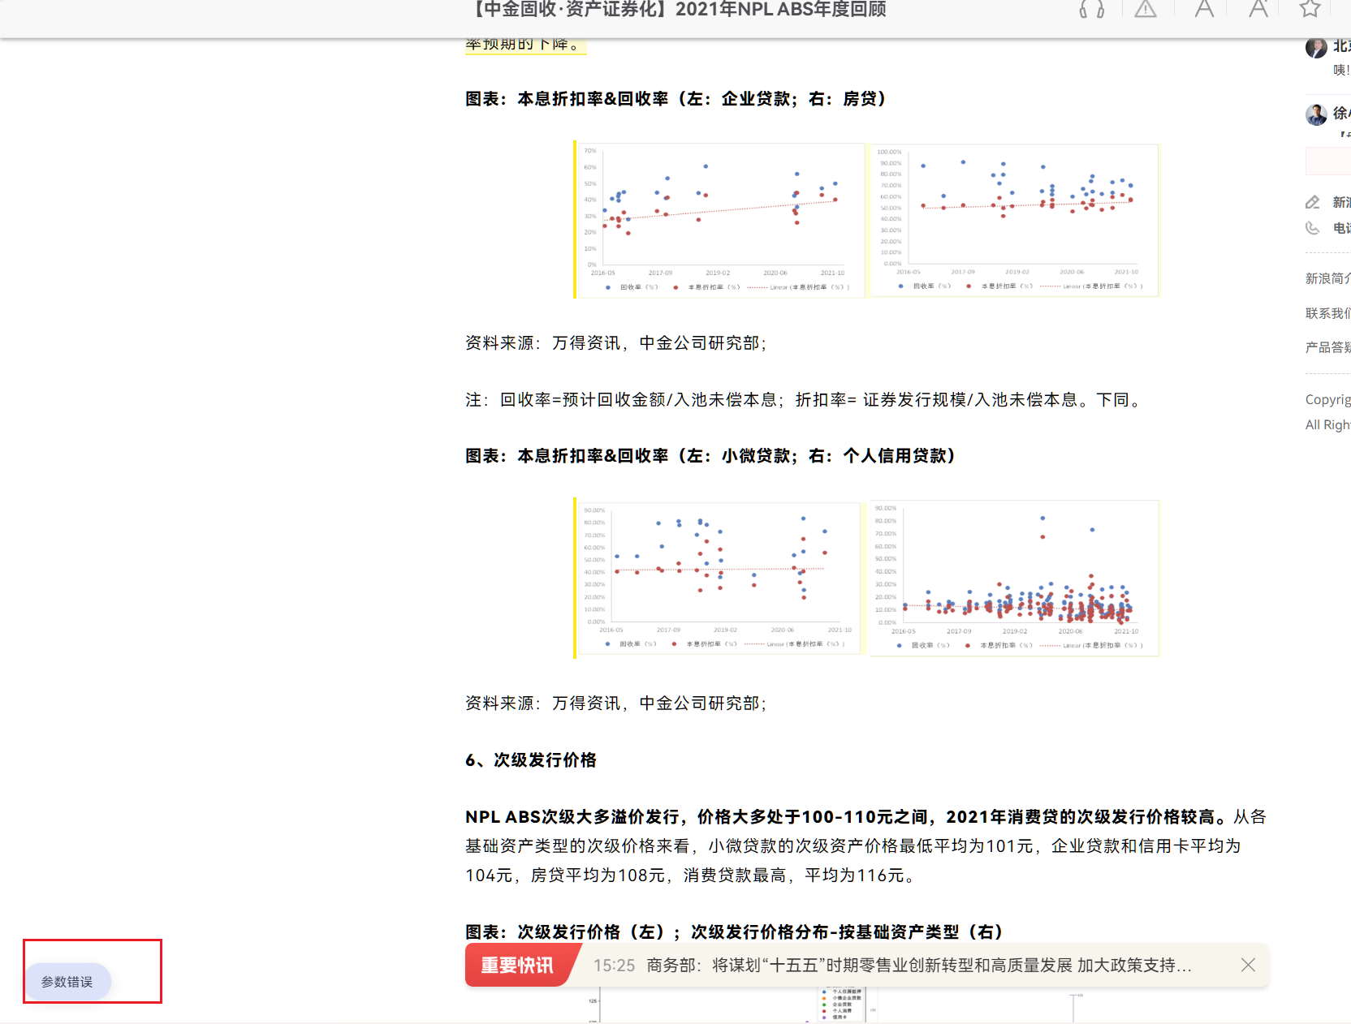Open the 联系我们 footer link

point(1327,313)
